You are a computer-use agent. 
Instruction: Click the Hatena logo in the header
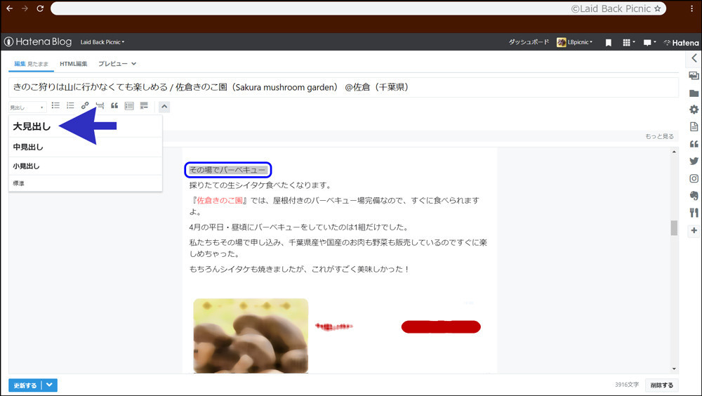pos(681,43)
